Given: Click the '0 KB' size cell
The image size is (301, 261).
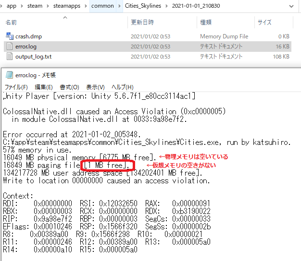Looking at the screenshot, I should click(284, 36).
